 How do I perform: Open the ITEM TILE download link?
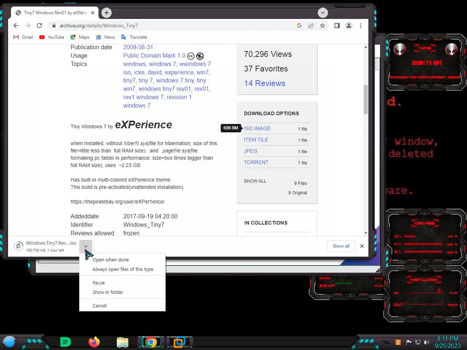[x=256, y=140]
